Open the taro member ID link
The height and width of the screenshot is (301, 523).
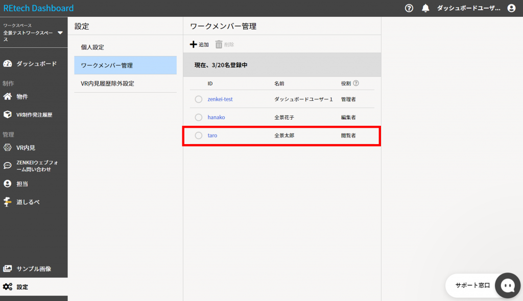pyautogui.click(x=212, y=135)
